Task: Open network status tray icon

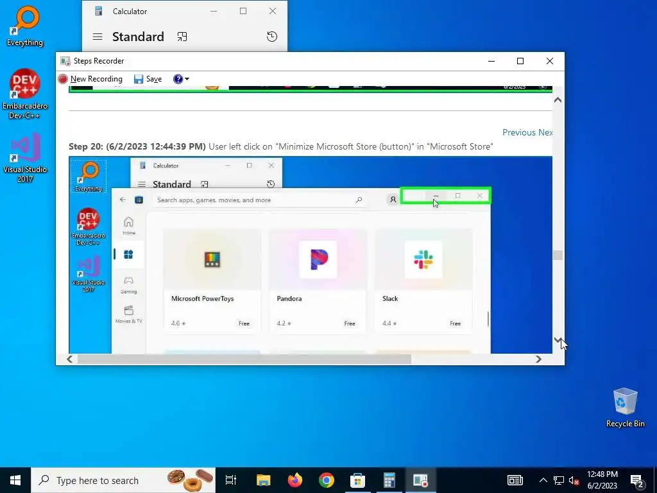Action: (559, 480)
